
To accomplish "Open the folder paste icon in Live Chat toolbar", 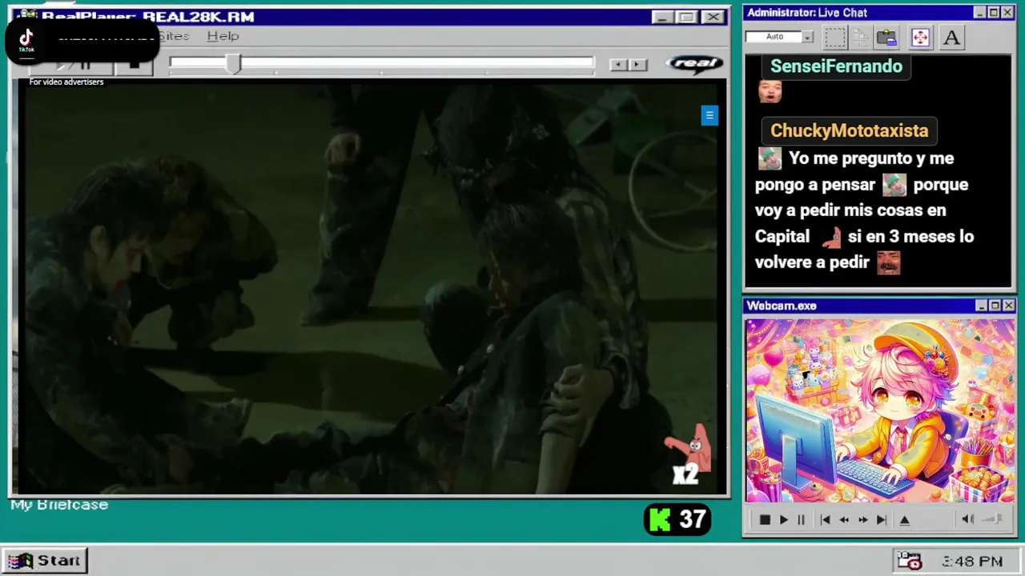I will click(886, 38).
